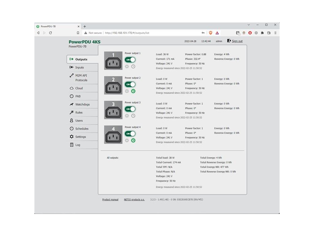Open the extensions puzzle icon
This screenshot has height=236, width=314.
(262, 33)
